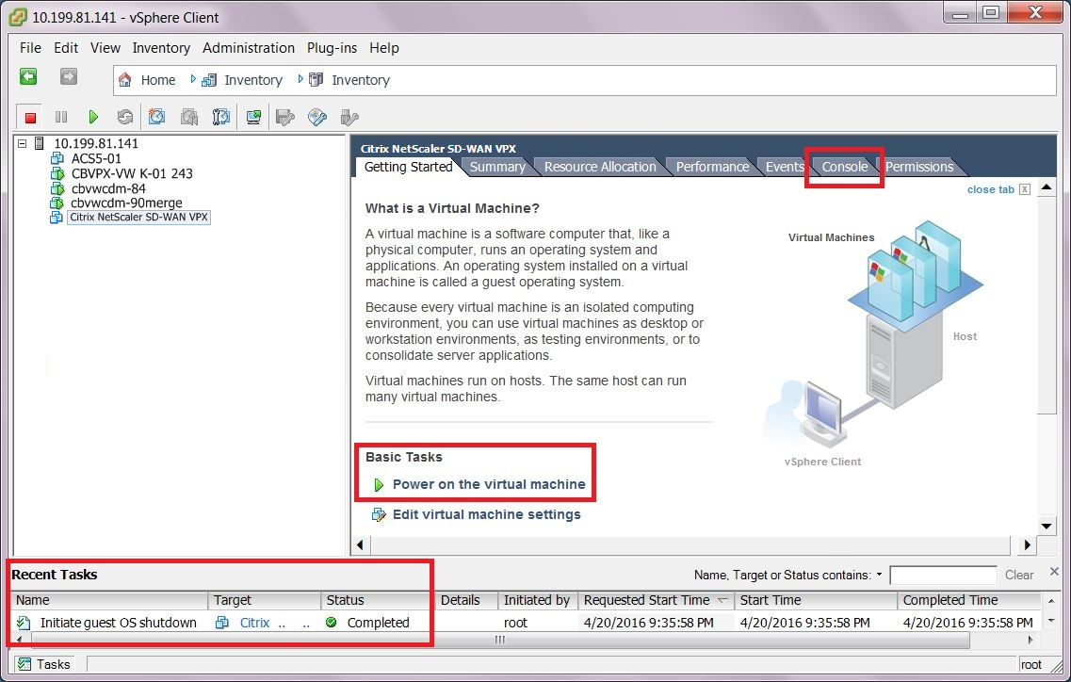Click the Recent Tasks filter text field
Image resolution: width=1071 pixels, height=682 pixels.
[x=943, y=576]
